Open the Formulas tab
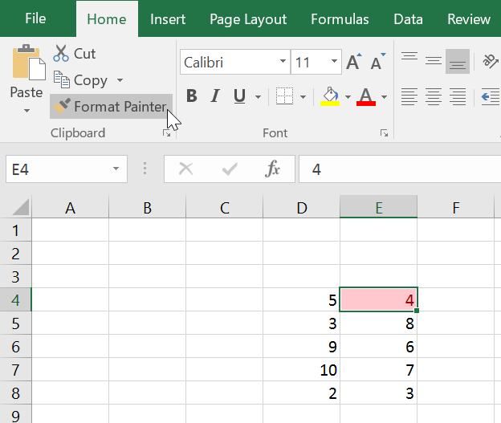Viewport: 501px width, 423px height. (x=340, y=19)
